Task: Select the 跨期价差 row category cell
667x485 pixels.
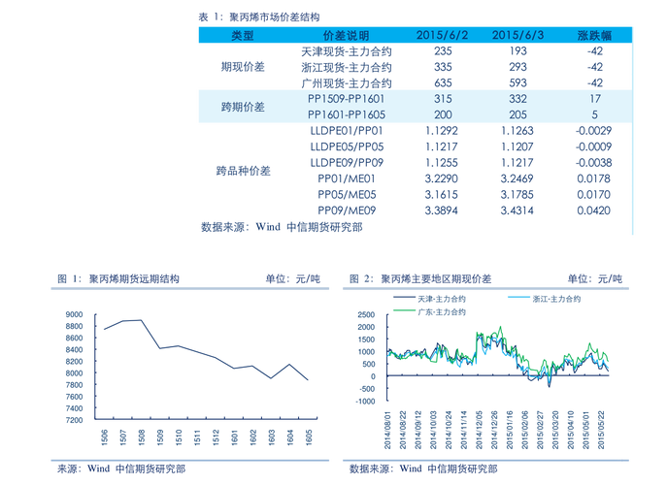Action: pyautogui.click(x=243, y=107)
